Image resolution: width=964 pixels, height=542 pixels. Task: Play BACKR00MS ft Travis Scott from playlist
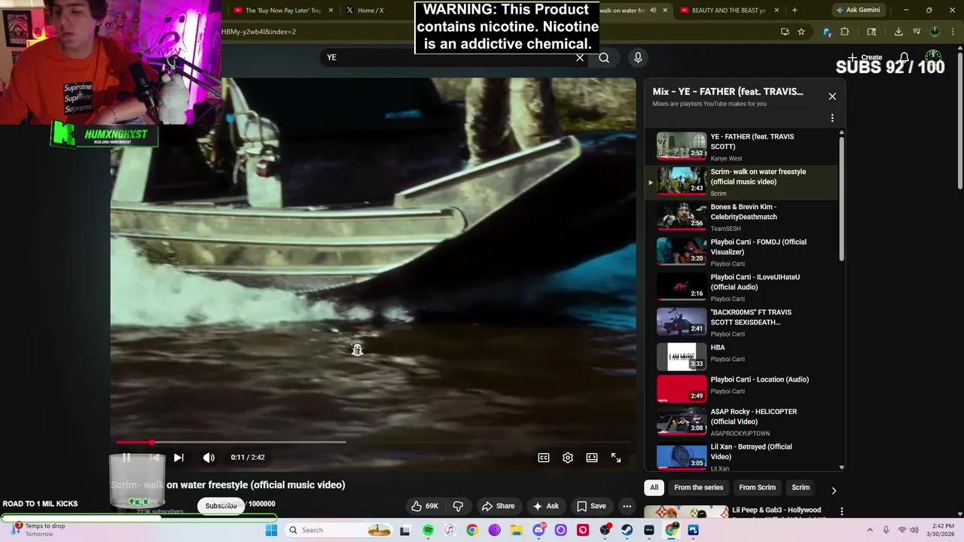click(x=742, y=322)
